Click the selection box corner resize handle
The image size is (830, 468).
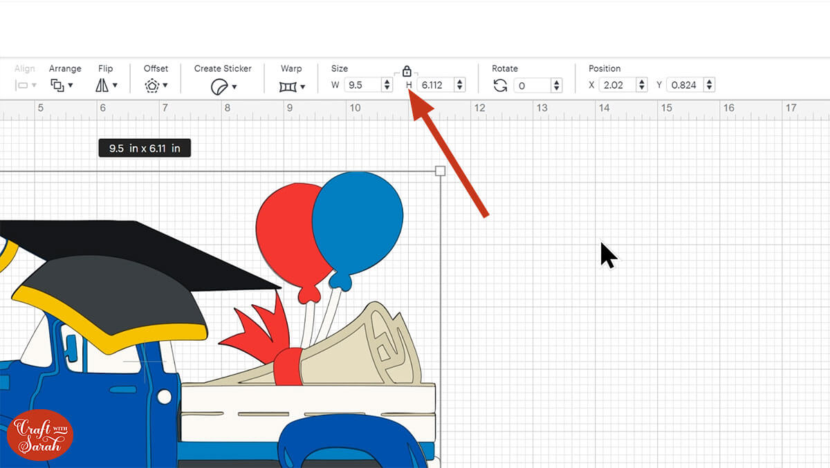tap(440, 171)
